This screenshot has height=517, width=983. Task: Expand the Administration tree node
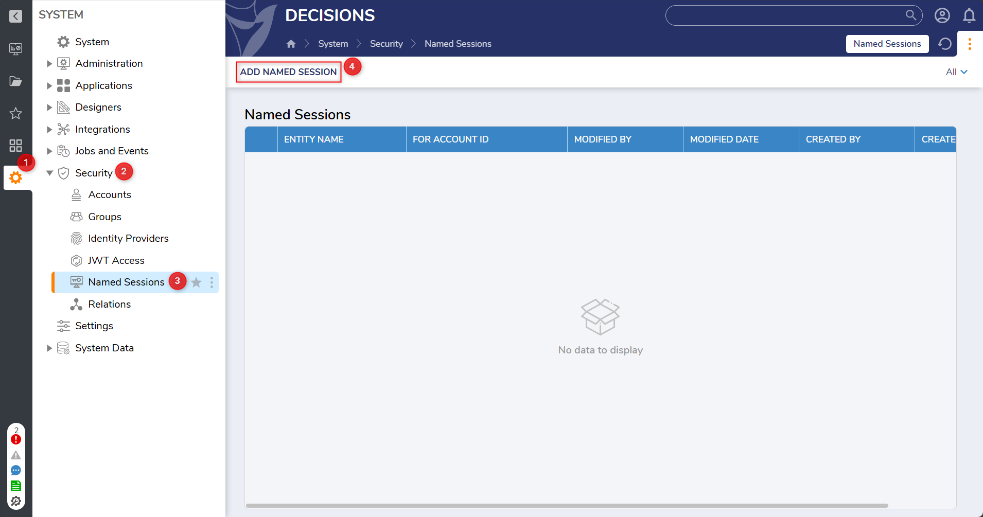[x=49, y=64]
